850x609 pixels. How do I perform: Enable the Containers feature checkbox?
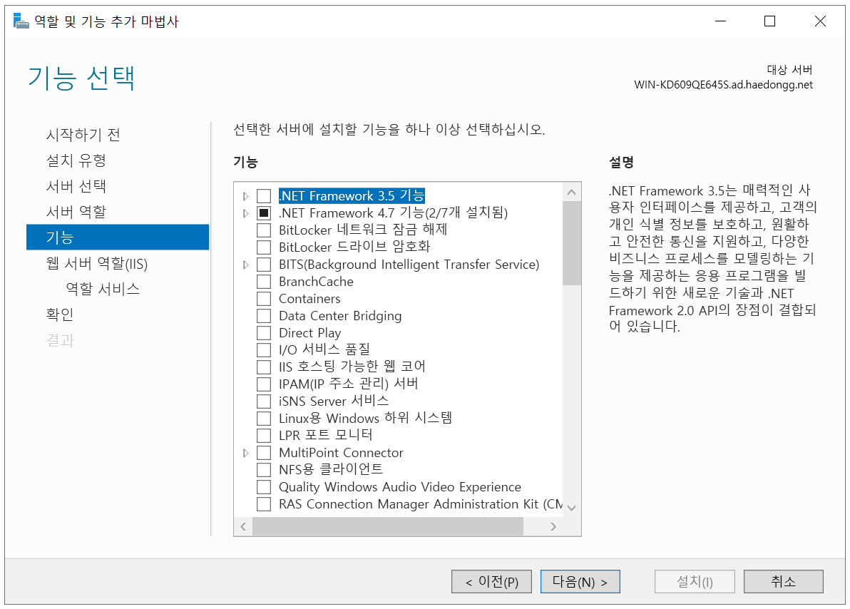pos(263,299)
